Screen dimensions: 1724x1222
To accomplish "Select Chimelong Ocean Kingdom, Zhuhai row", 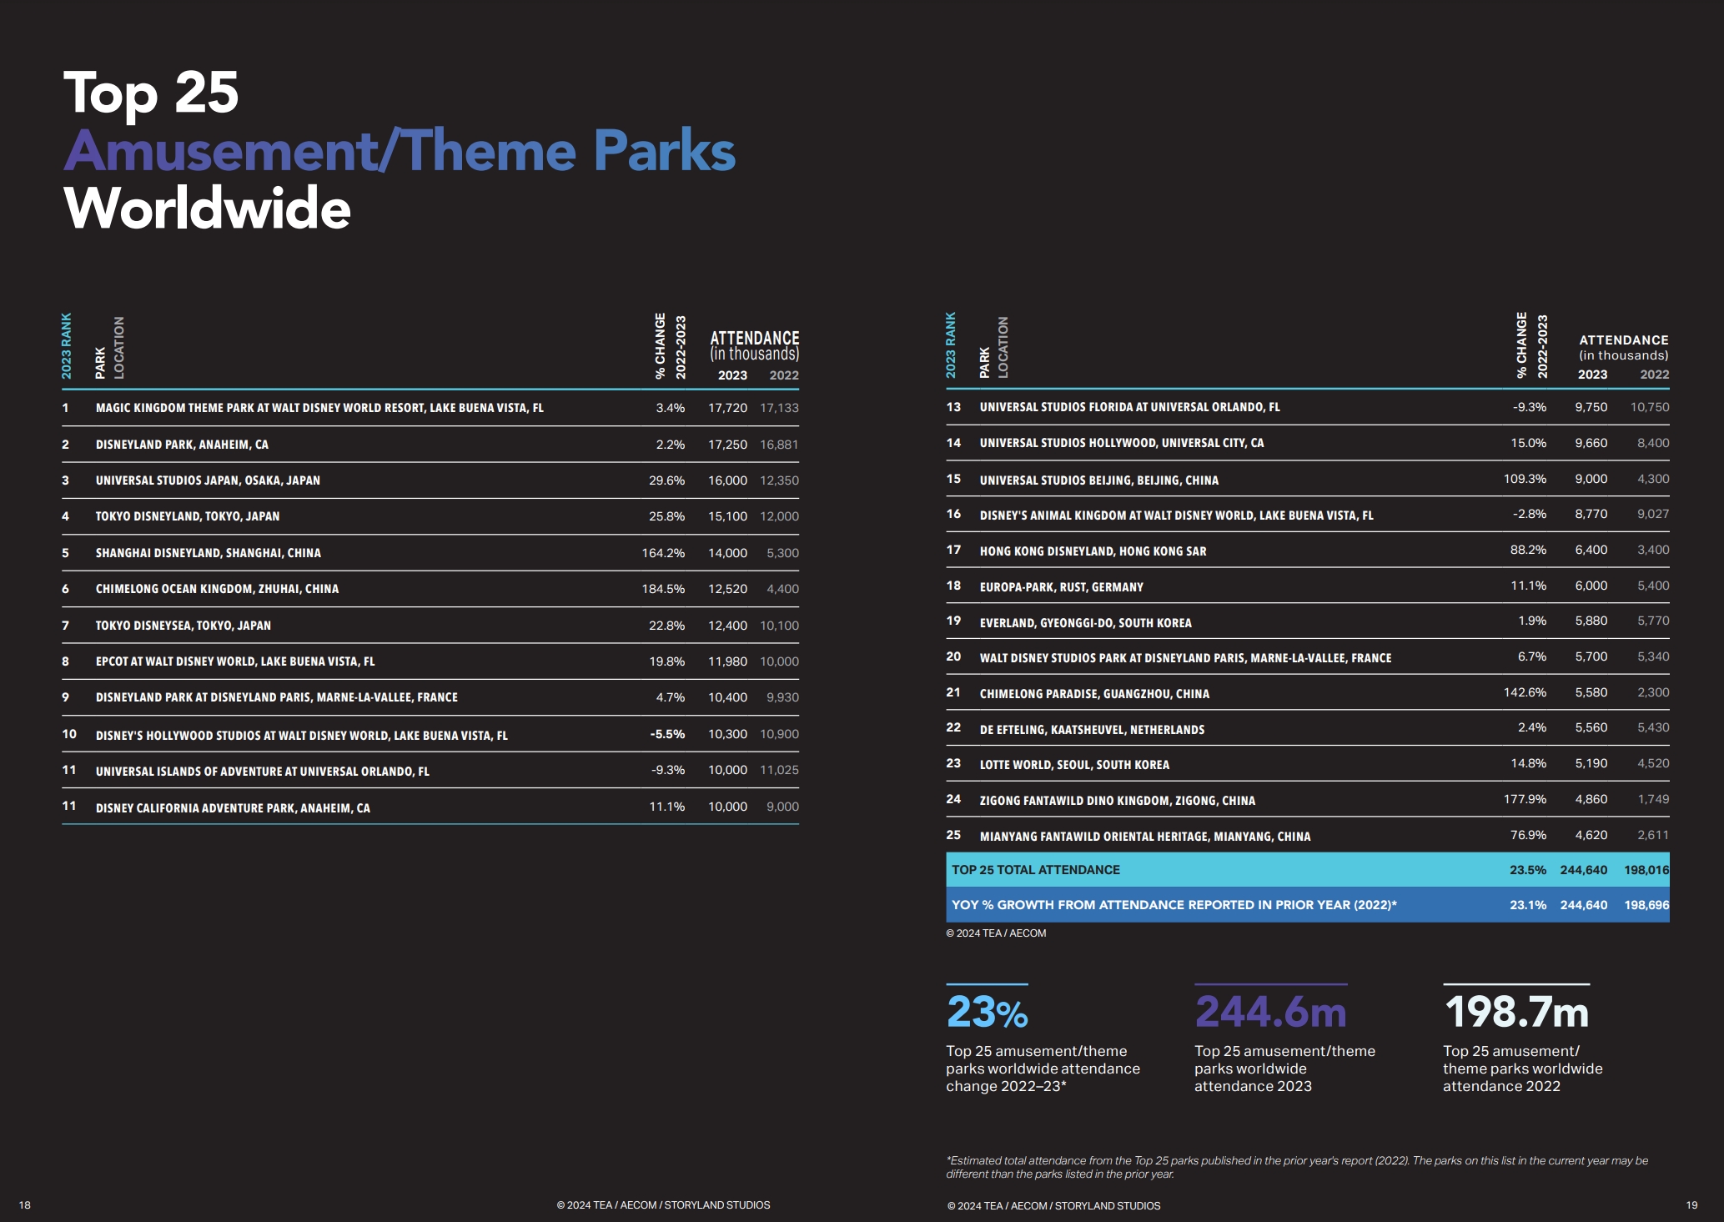I will point(430,589).
